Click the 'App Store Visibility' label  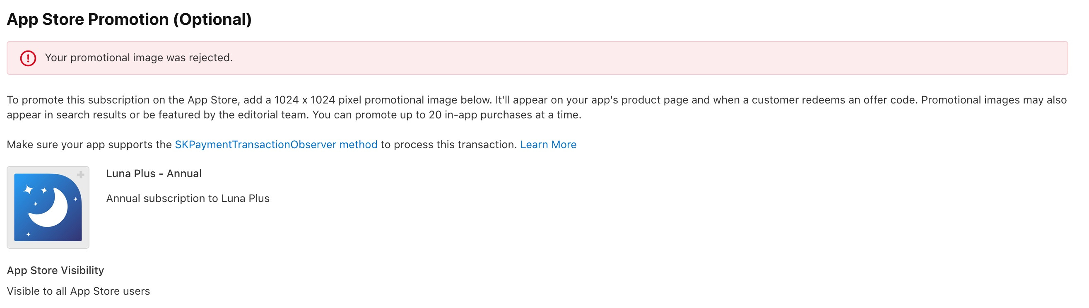[x=55, y=270]
